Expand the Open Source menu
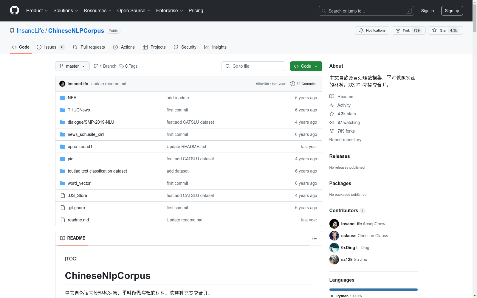This screenshot has height=298, width=477. tap(134, 10)
